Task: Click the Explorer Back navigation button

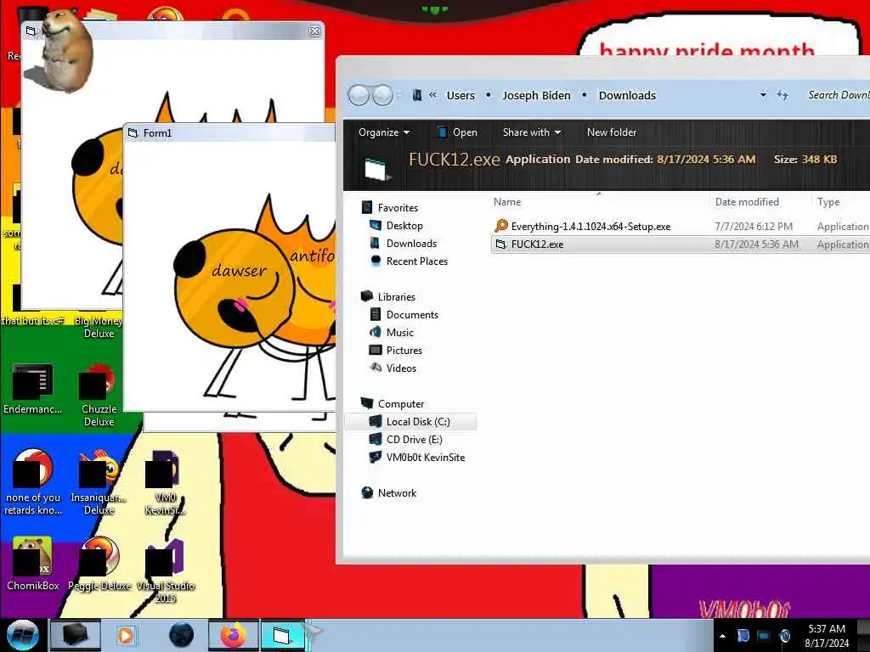Action: pyautogui.click(x=359, y=95)
